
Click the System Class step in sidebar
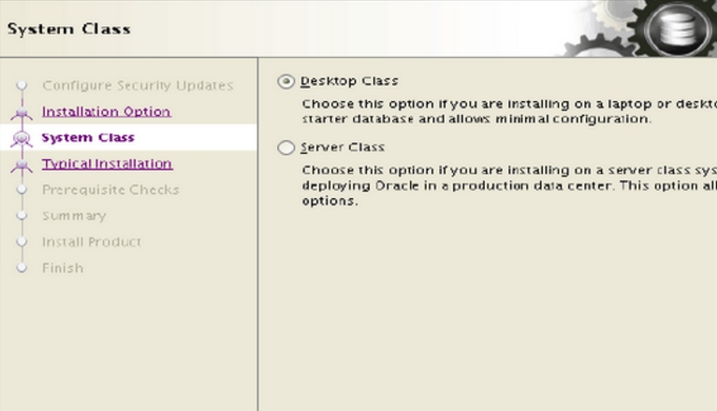(88, 137)
